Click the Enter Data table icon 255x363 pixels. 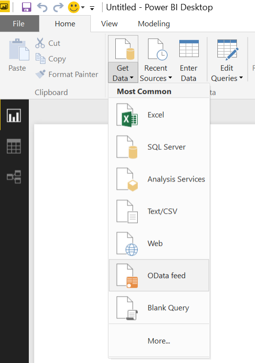click(189, 48)
